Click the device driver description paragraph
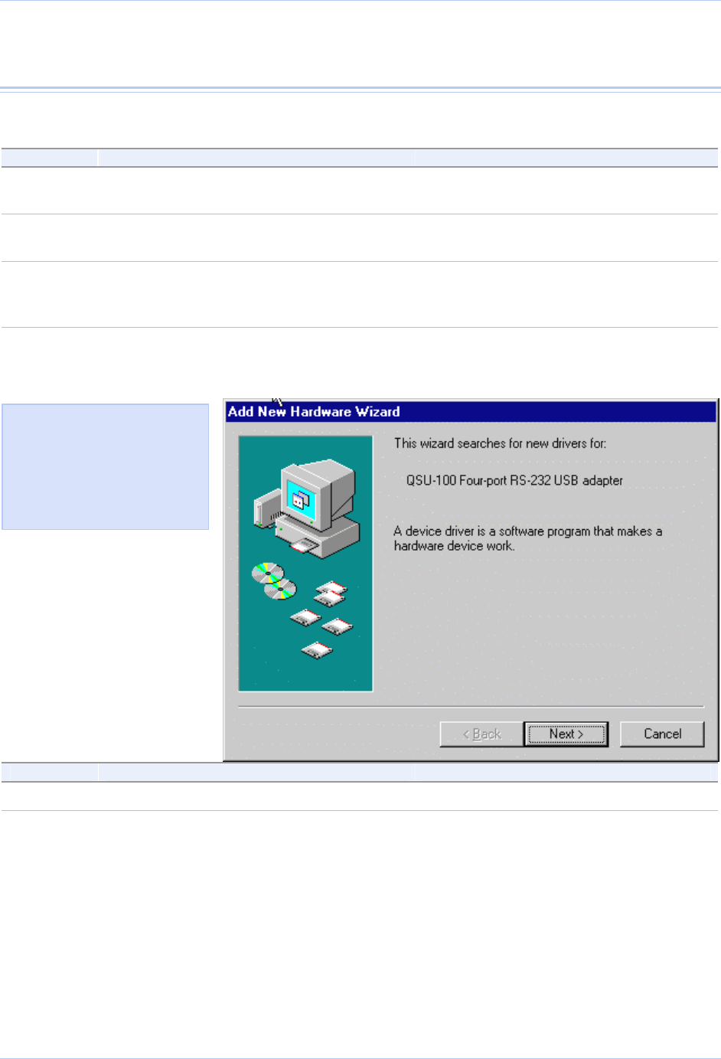 528,538
